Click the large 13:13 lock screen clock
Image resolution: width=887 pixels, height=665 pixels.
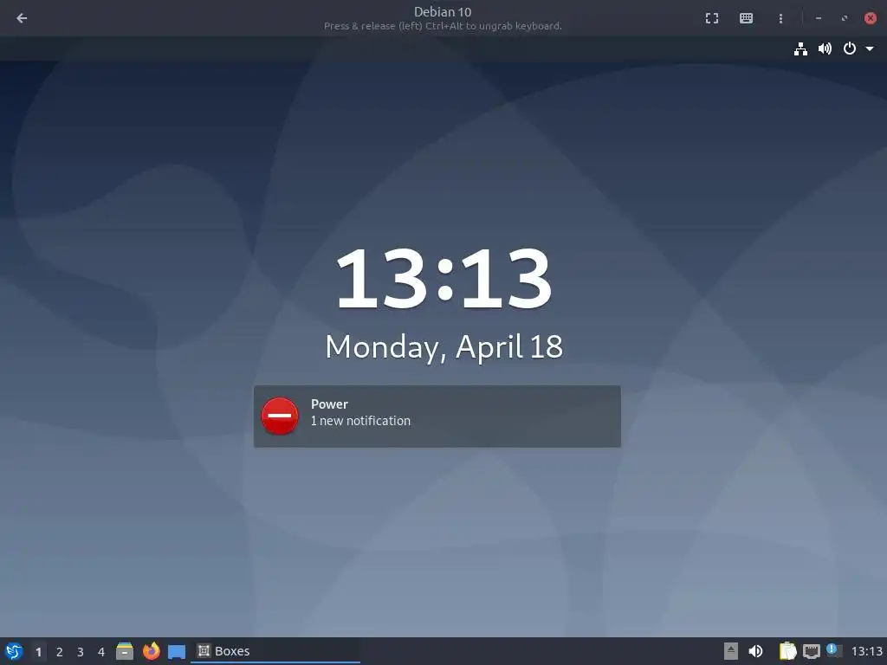click(x=443, y=278)
